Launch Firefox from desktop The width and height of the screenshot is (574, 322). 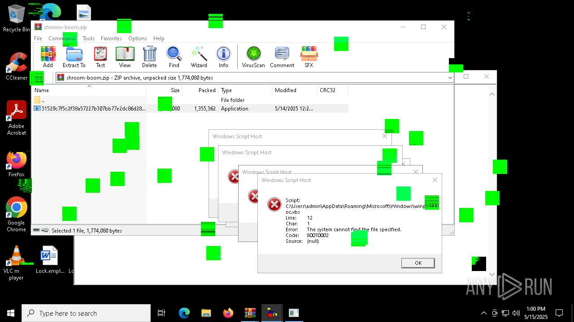(17, 164)
